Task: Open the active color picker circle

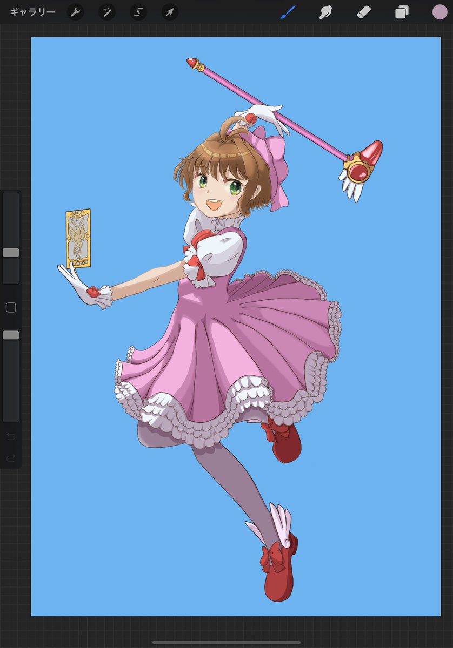Action: click(440, 12)
